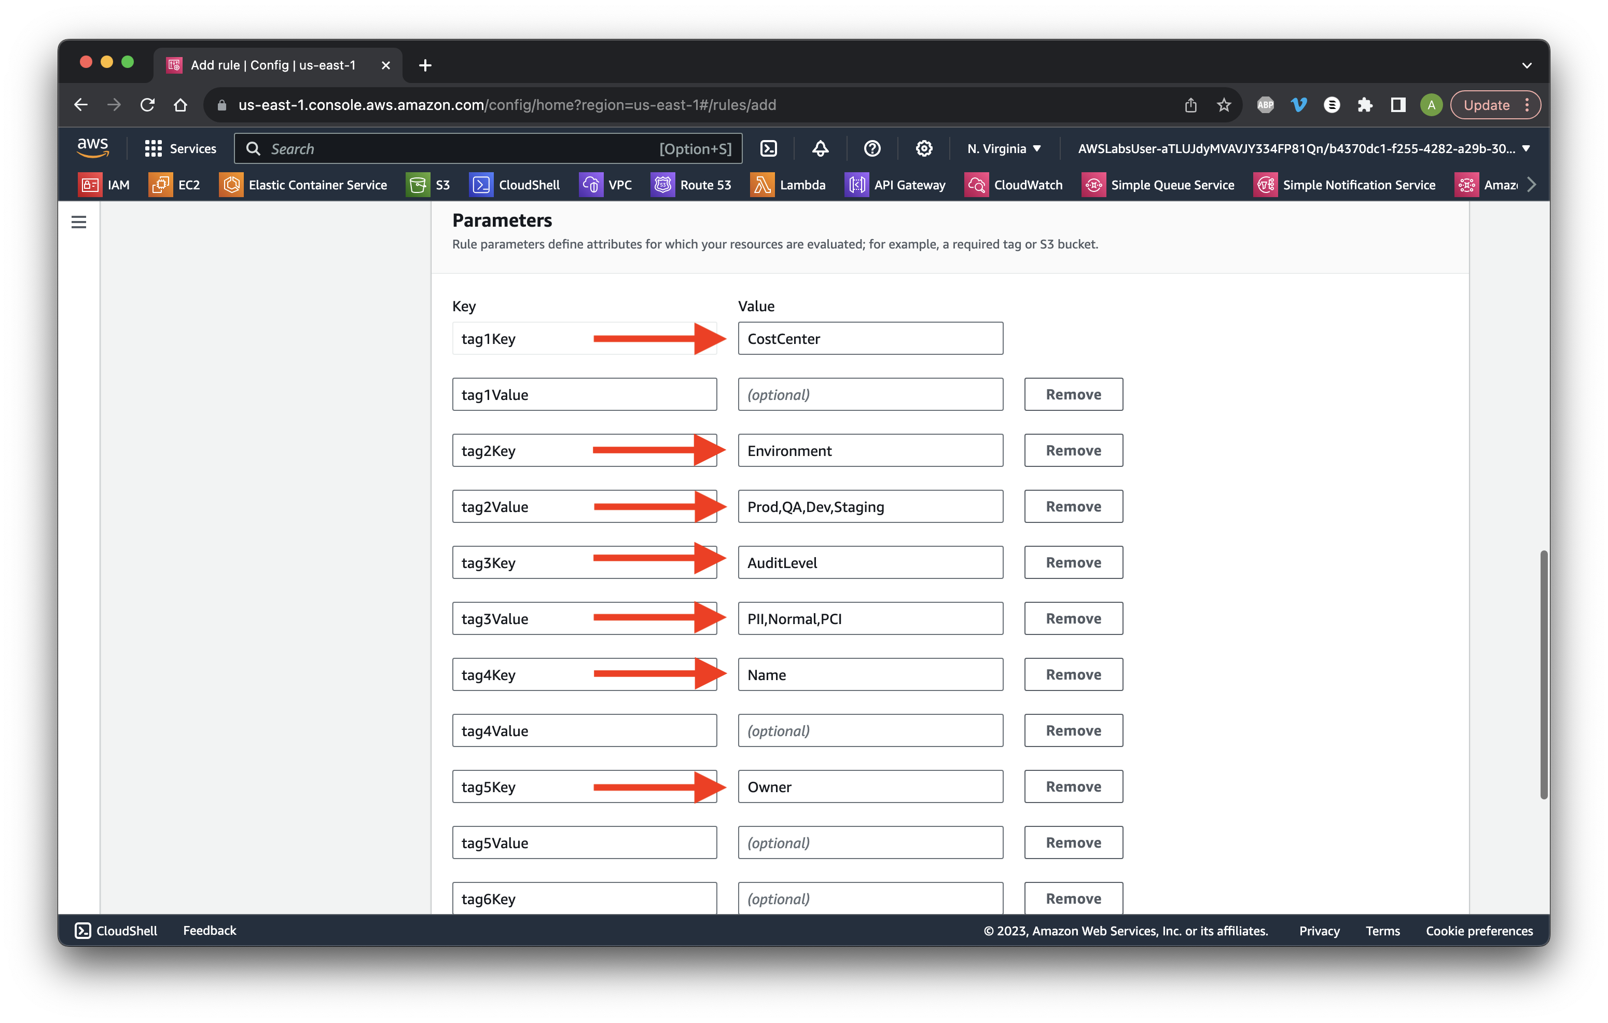Viewport: 1608px width, 1023px height.
Task: Open the Services grid menu
Action: 181,148
